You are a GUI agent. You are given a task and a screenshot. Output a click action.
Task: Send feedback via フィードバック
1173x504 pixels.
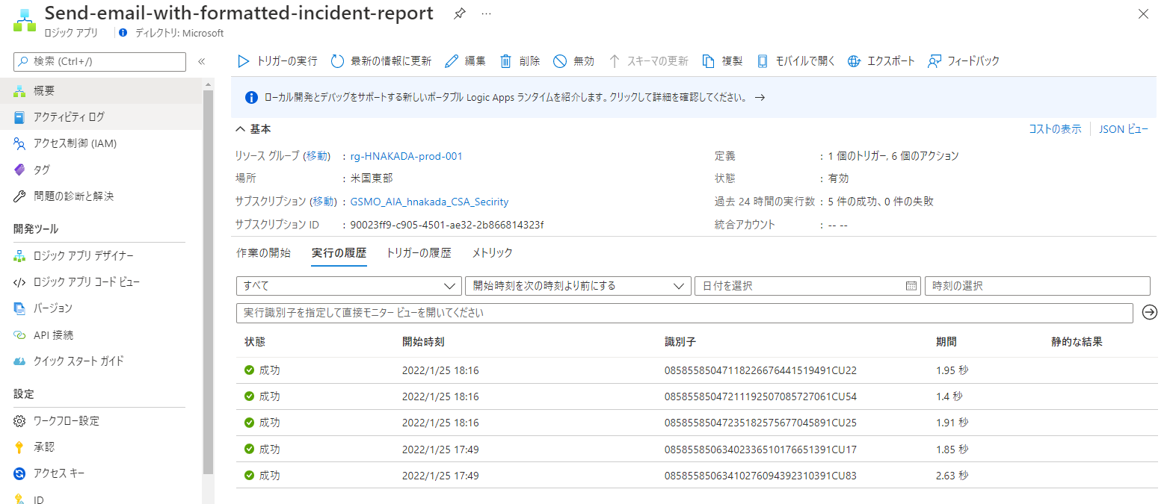tap(964, 61)
